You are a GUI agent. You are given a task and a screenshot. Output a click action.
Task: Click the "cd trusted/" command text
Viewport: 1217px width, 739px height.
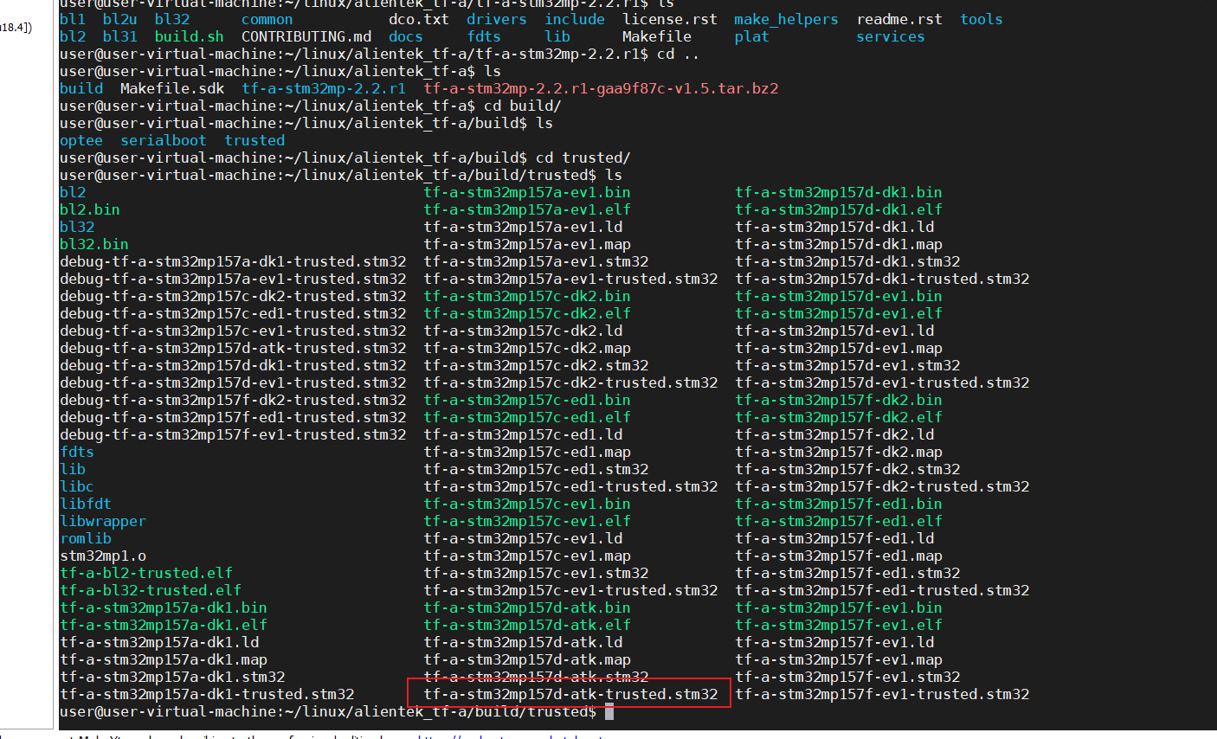(x=583, y=157)
